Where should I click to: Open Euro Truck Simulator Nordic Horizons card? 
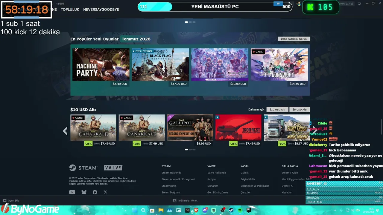(287, 128)
